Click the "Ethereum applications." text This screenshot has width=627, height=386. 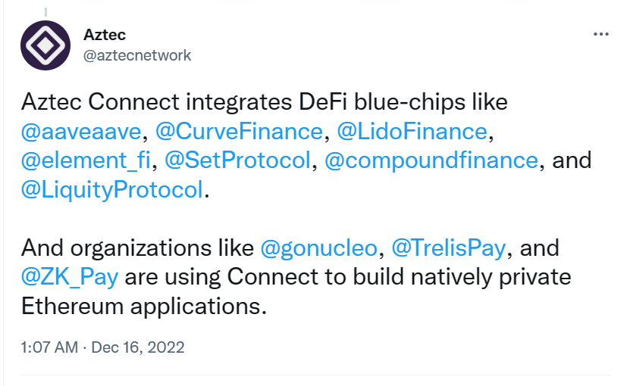coord(144,306)
